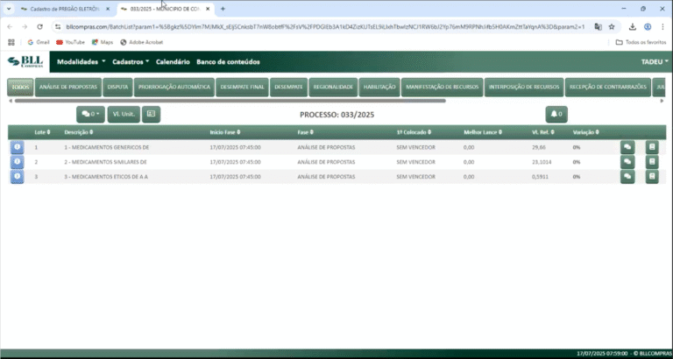Click the info icon for lot 1
Viewport: 673px width, 359px height.
(x=17, y=147)
